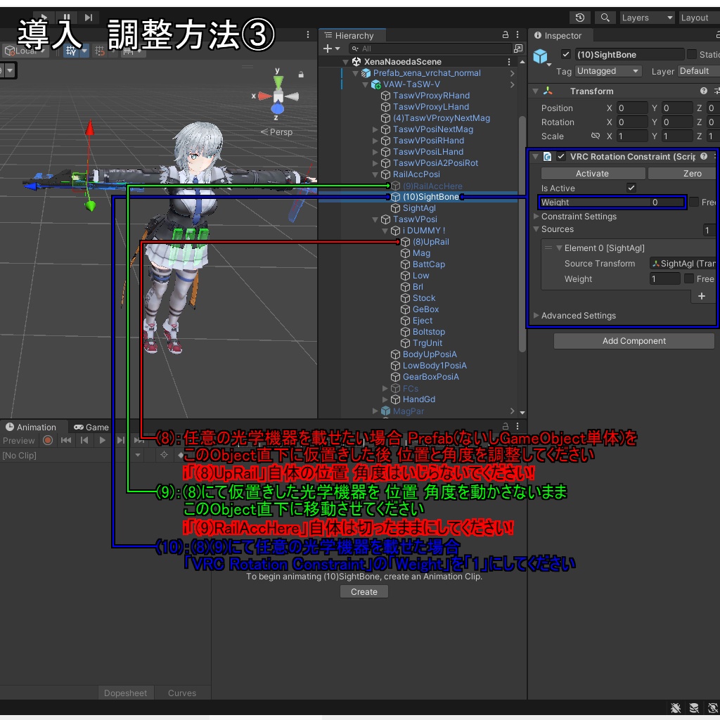
Task: Click the animation record button
Action: click(48, 440)
